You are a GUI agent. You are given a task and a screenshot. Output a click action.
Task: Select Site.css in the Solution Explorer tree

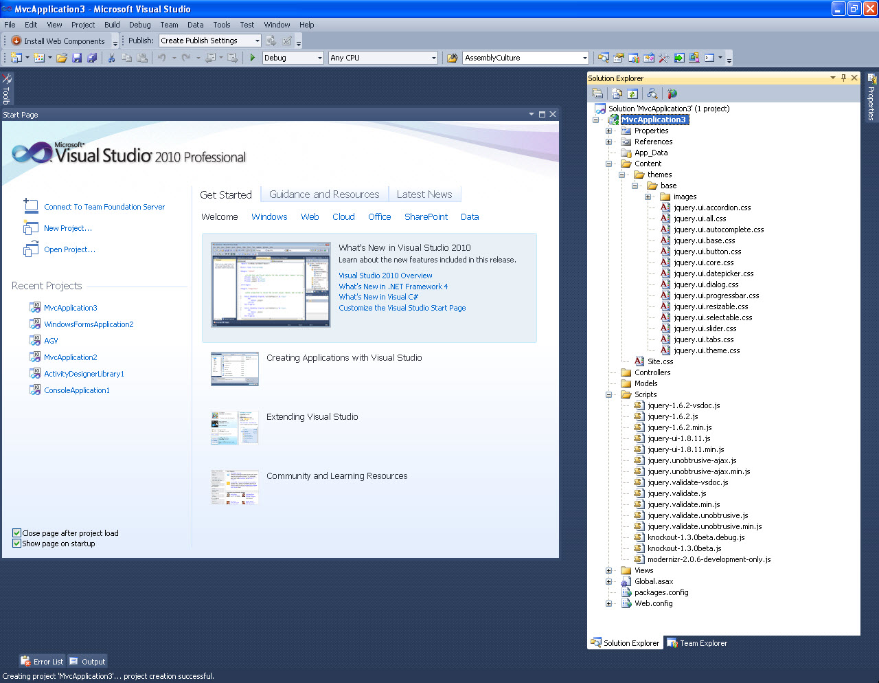coord(660,361)
